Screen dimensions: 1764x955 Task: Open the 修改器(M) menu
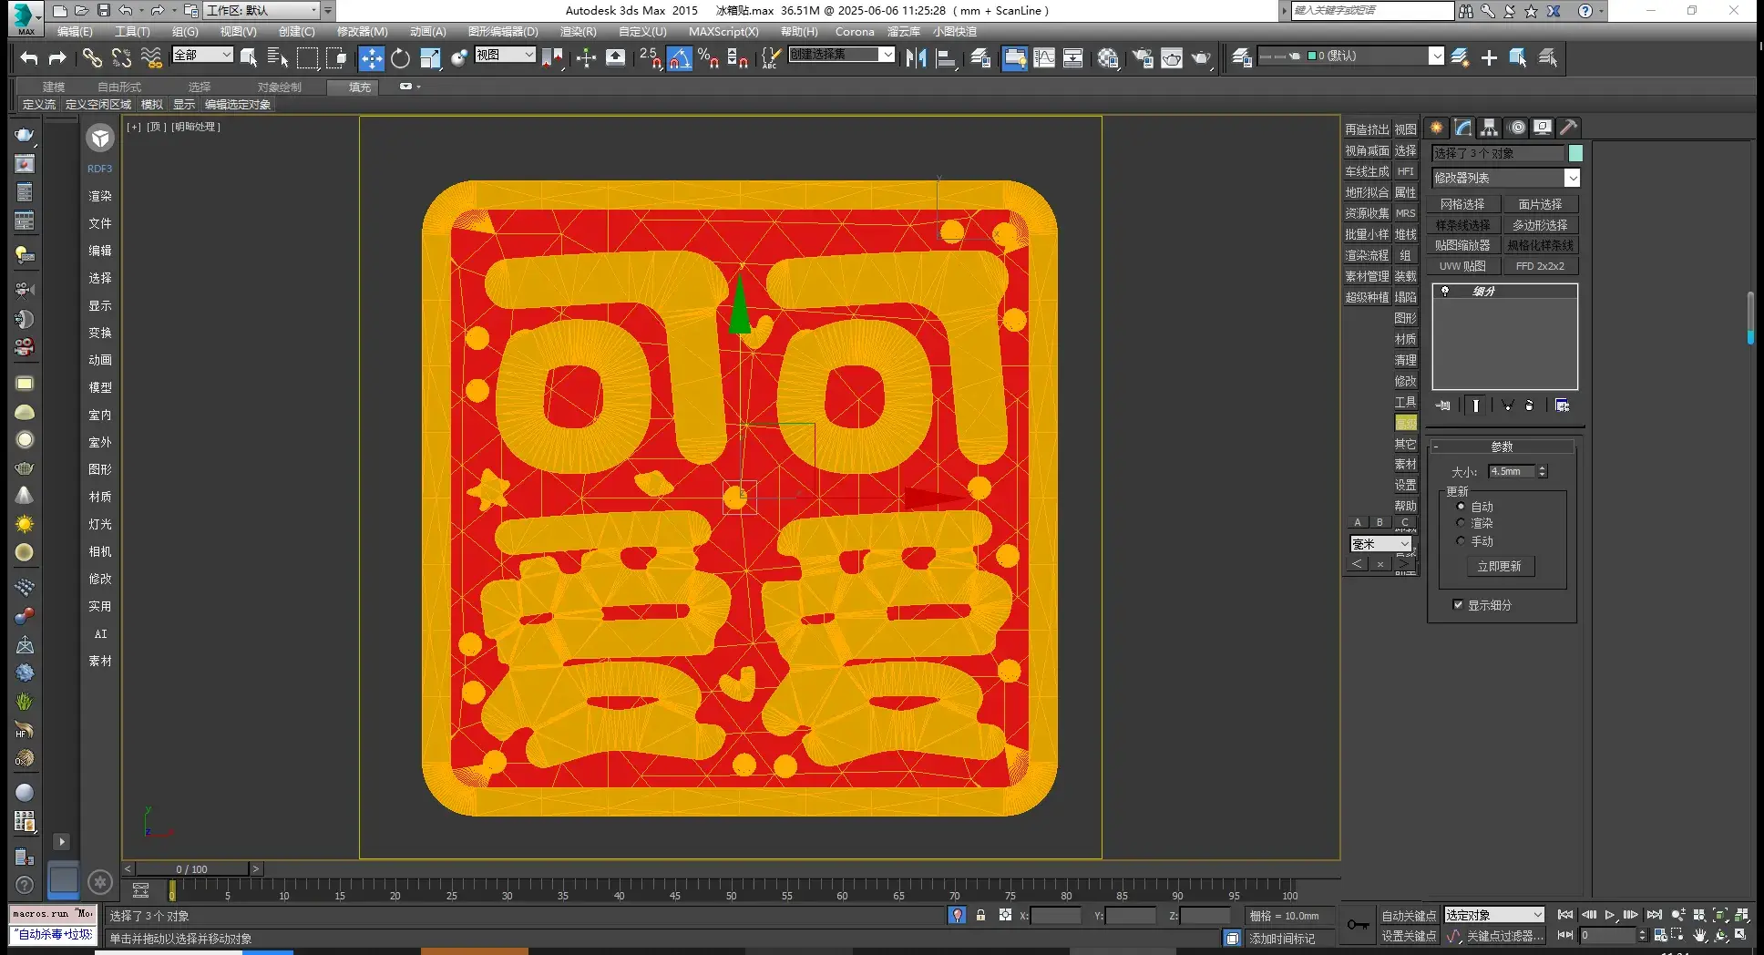click(x=363, y=31)
